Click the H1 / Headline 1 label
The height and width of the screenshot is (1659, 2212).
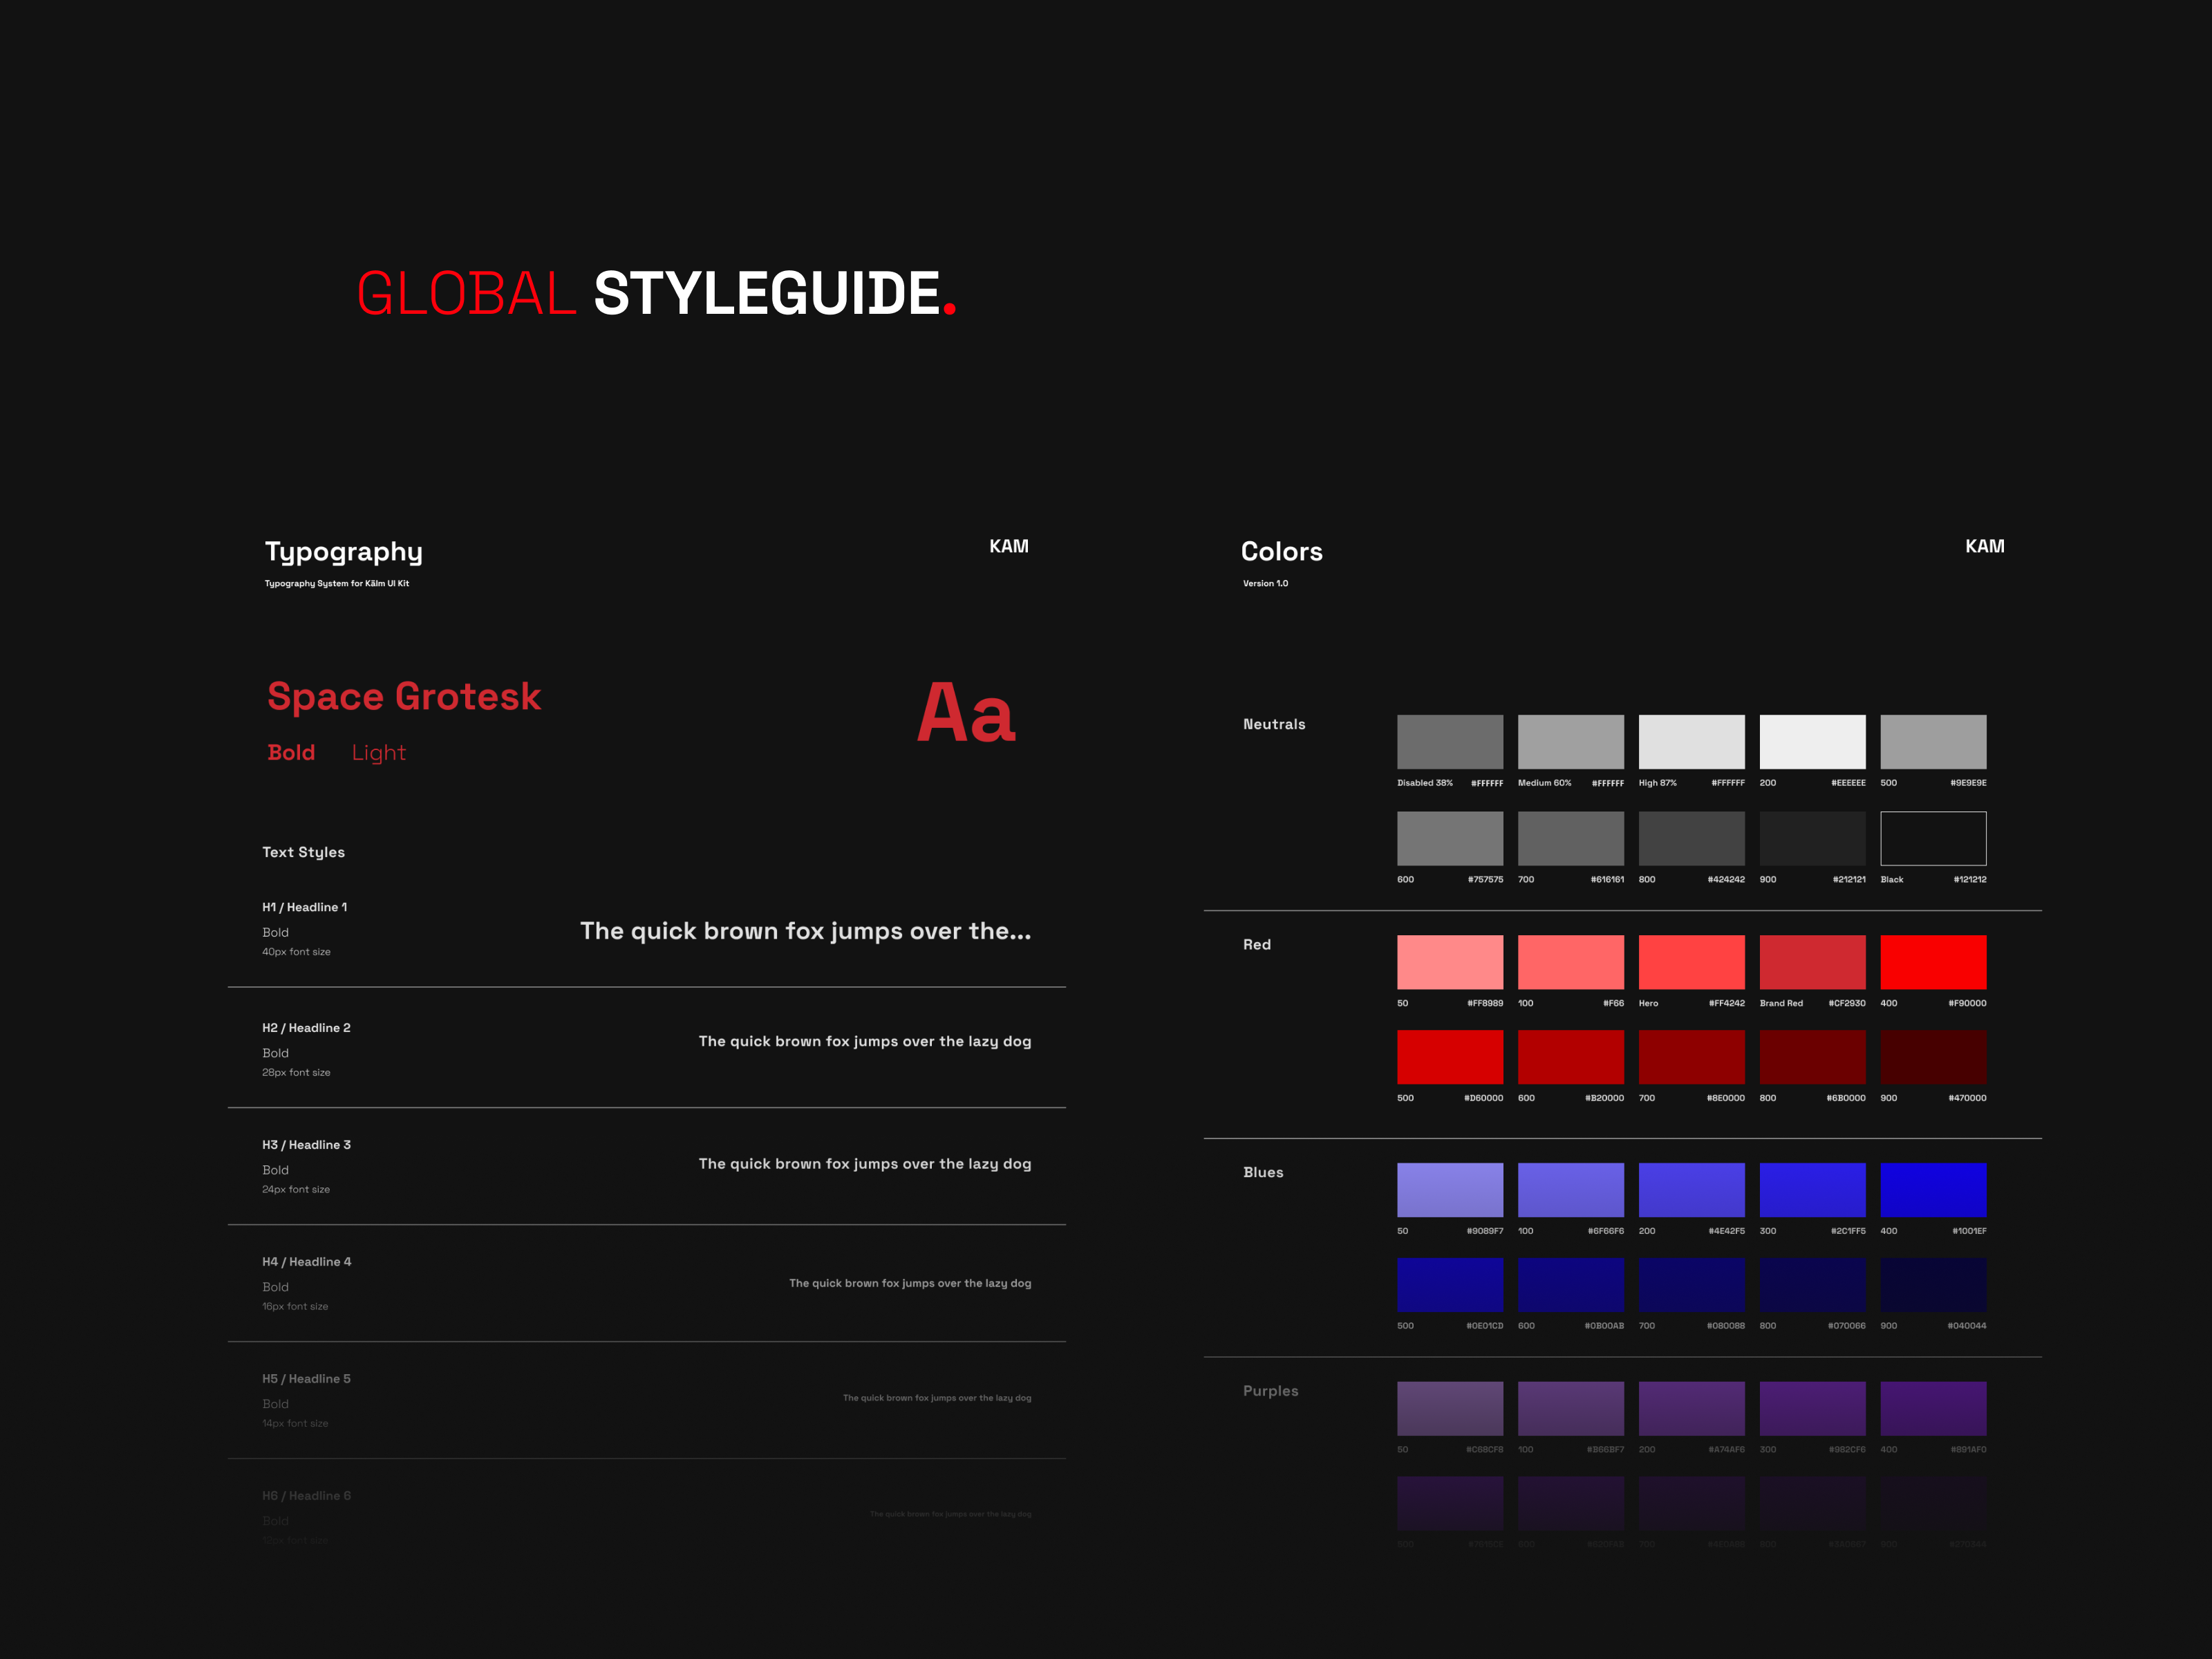(305, 907)
